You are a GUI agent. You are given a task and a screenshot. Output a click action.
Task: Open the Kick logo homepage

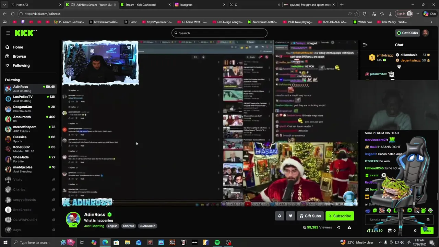point(26,33)
